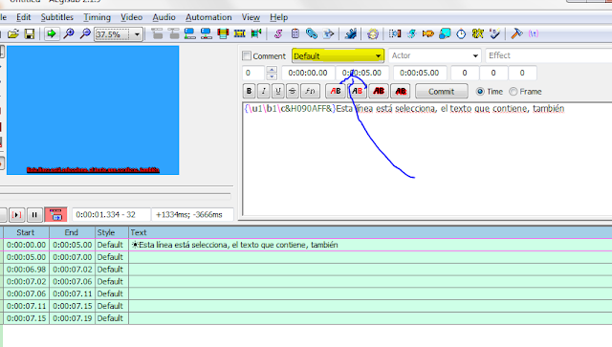
Task: Open Spell Checker icon
Action: point(494,34)
